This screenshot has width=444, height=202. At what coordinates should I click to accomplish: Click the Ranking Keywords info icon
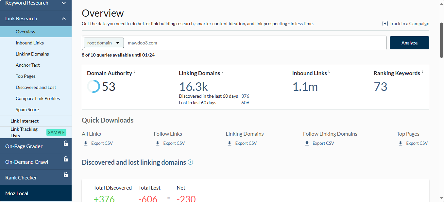click(422, 71)
